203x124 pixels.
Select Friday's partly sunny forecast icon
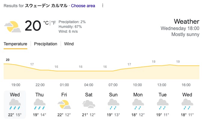64,104
